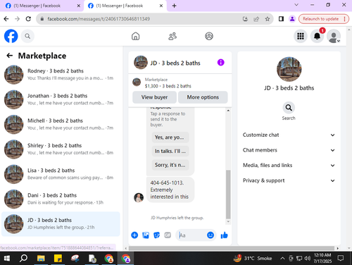Open more actions plus icon in composer
Image resolution: width=352 pixels, height=265 pixels.
click(x=134, y=235)
